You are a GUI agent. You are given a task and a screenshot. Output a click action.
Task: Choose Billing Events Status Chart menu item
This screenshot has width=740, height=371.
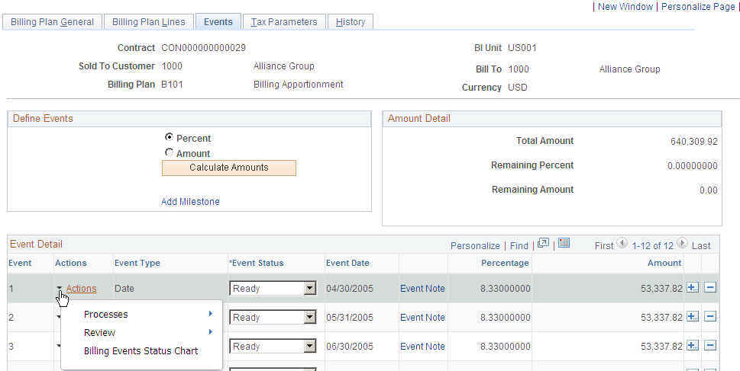[x=141, y=350]
